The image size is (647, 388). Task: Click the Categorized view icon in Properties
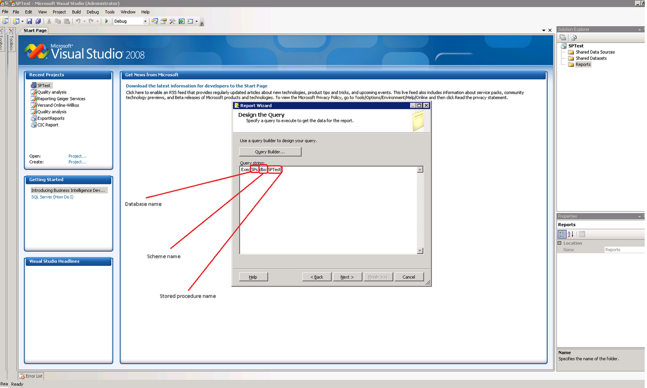pos(562,234)
